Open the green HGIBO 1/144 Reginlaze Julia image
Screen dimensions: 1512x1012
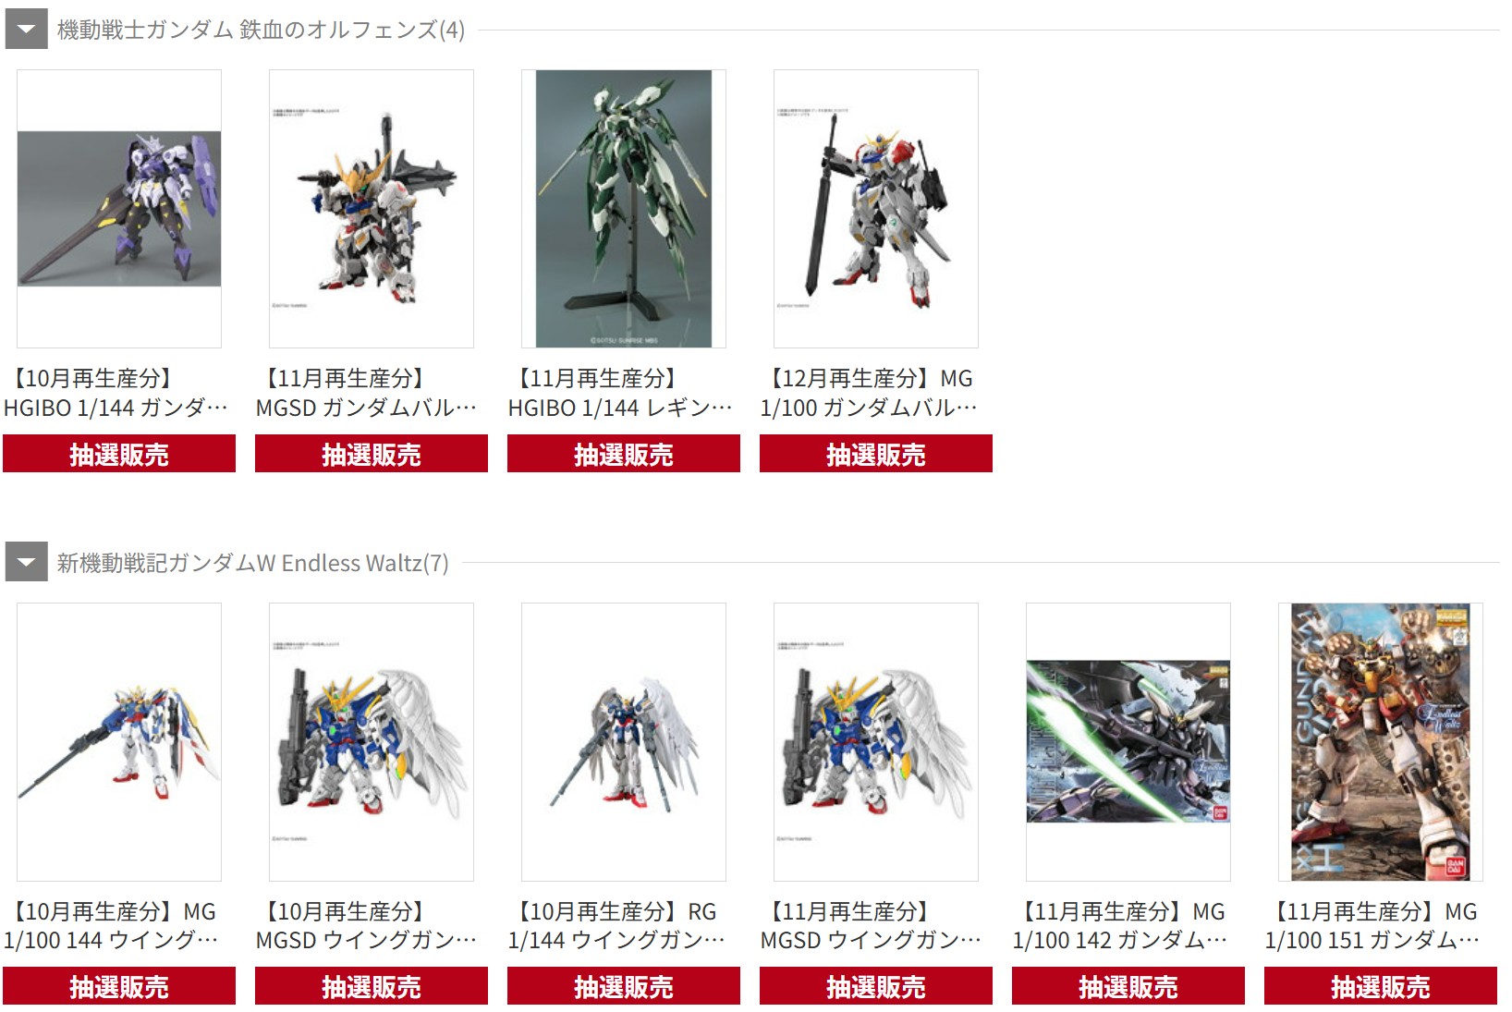pyautogui.click(x=624, y=209)
